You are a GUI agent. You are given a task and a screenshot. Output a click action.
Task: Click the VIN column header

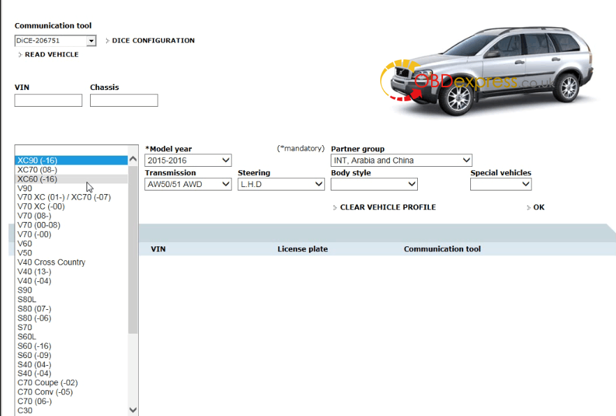pyautogui.click(x=158, y=249)
